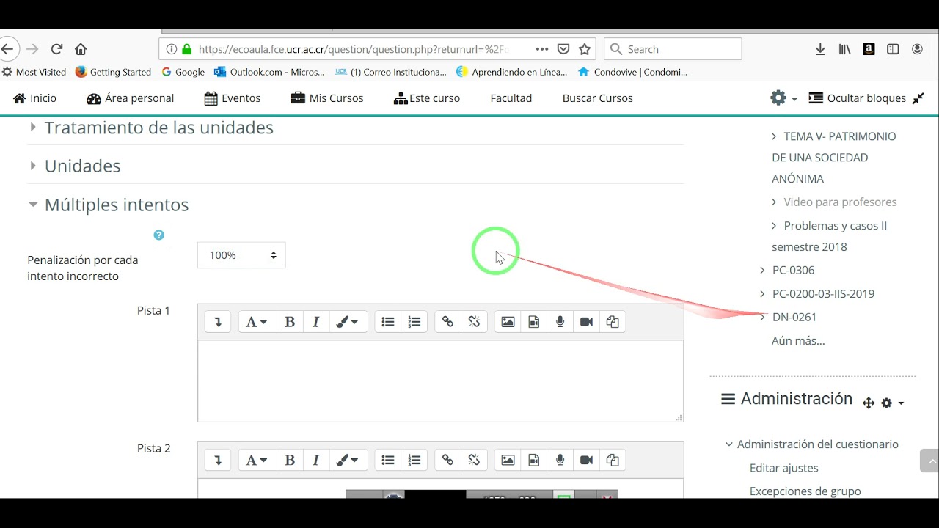Add a link in Pista 1 editor

click(448, 322)
